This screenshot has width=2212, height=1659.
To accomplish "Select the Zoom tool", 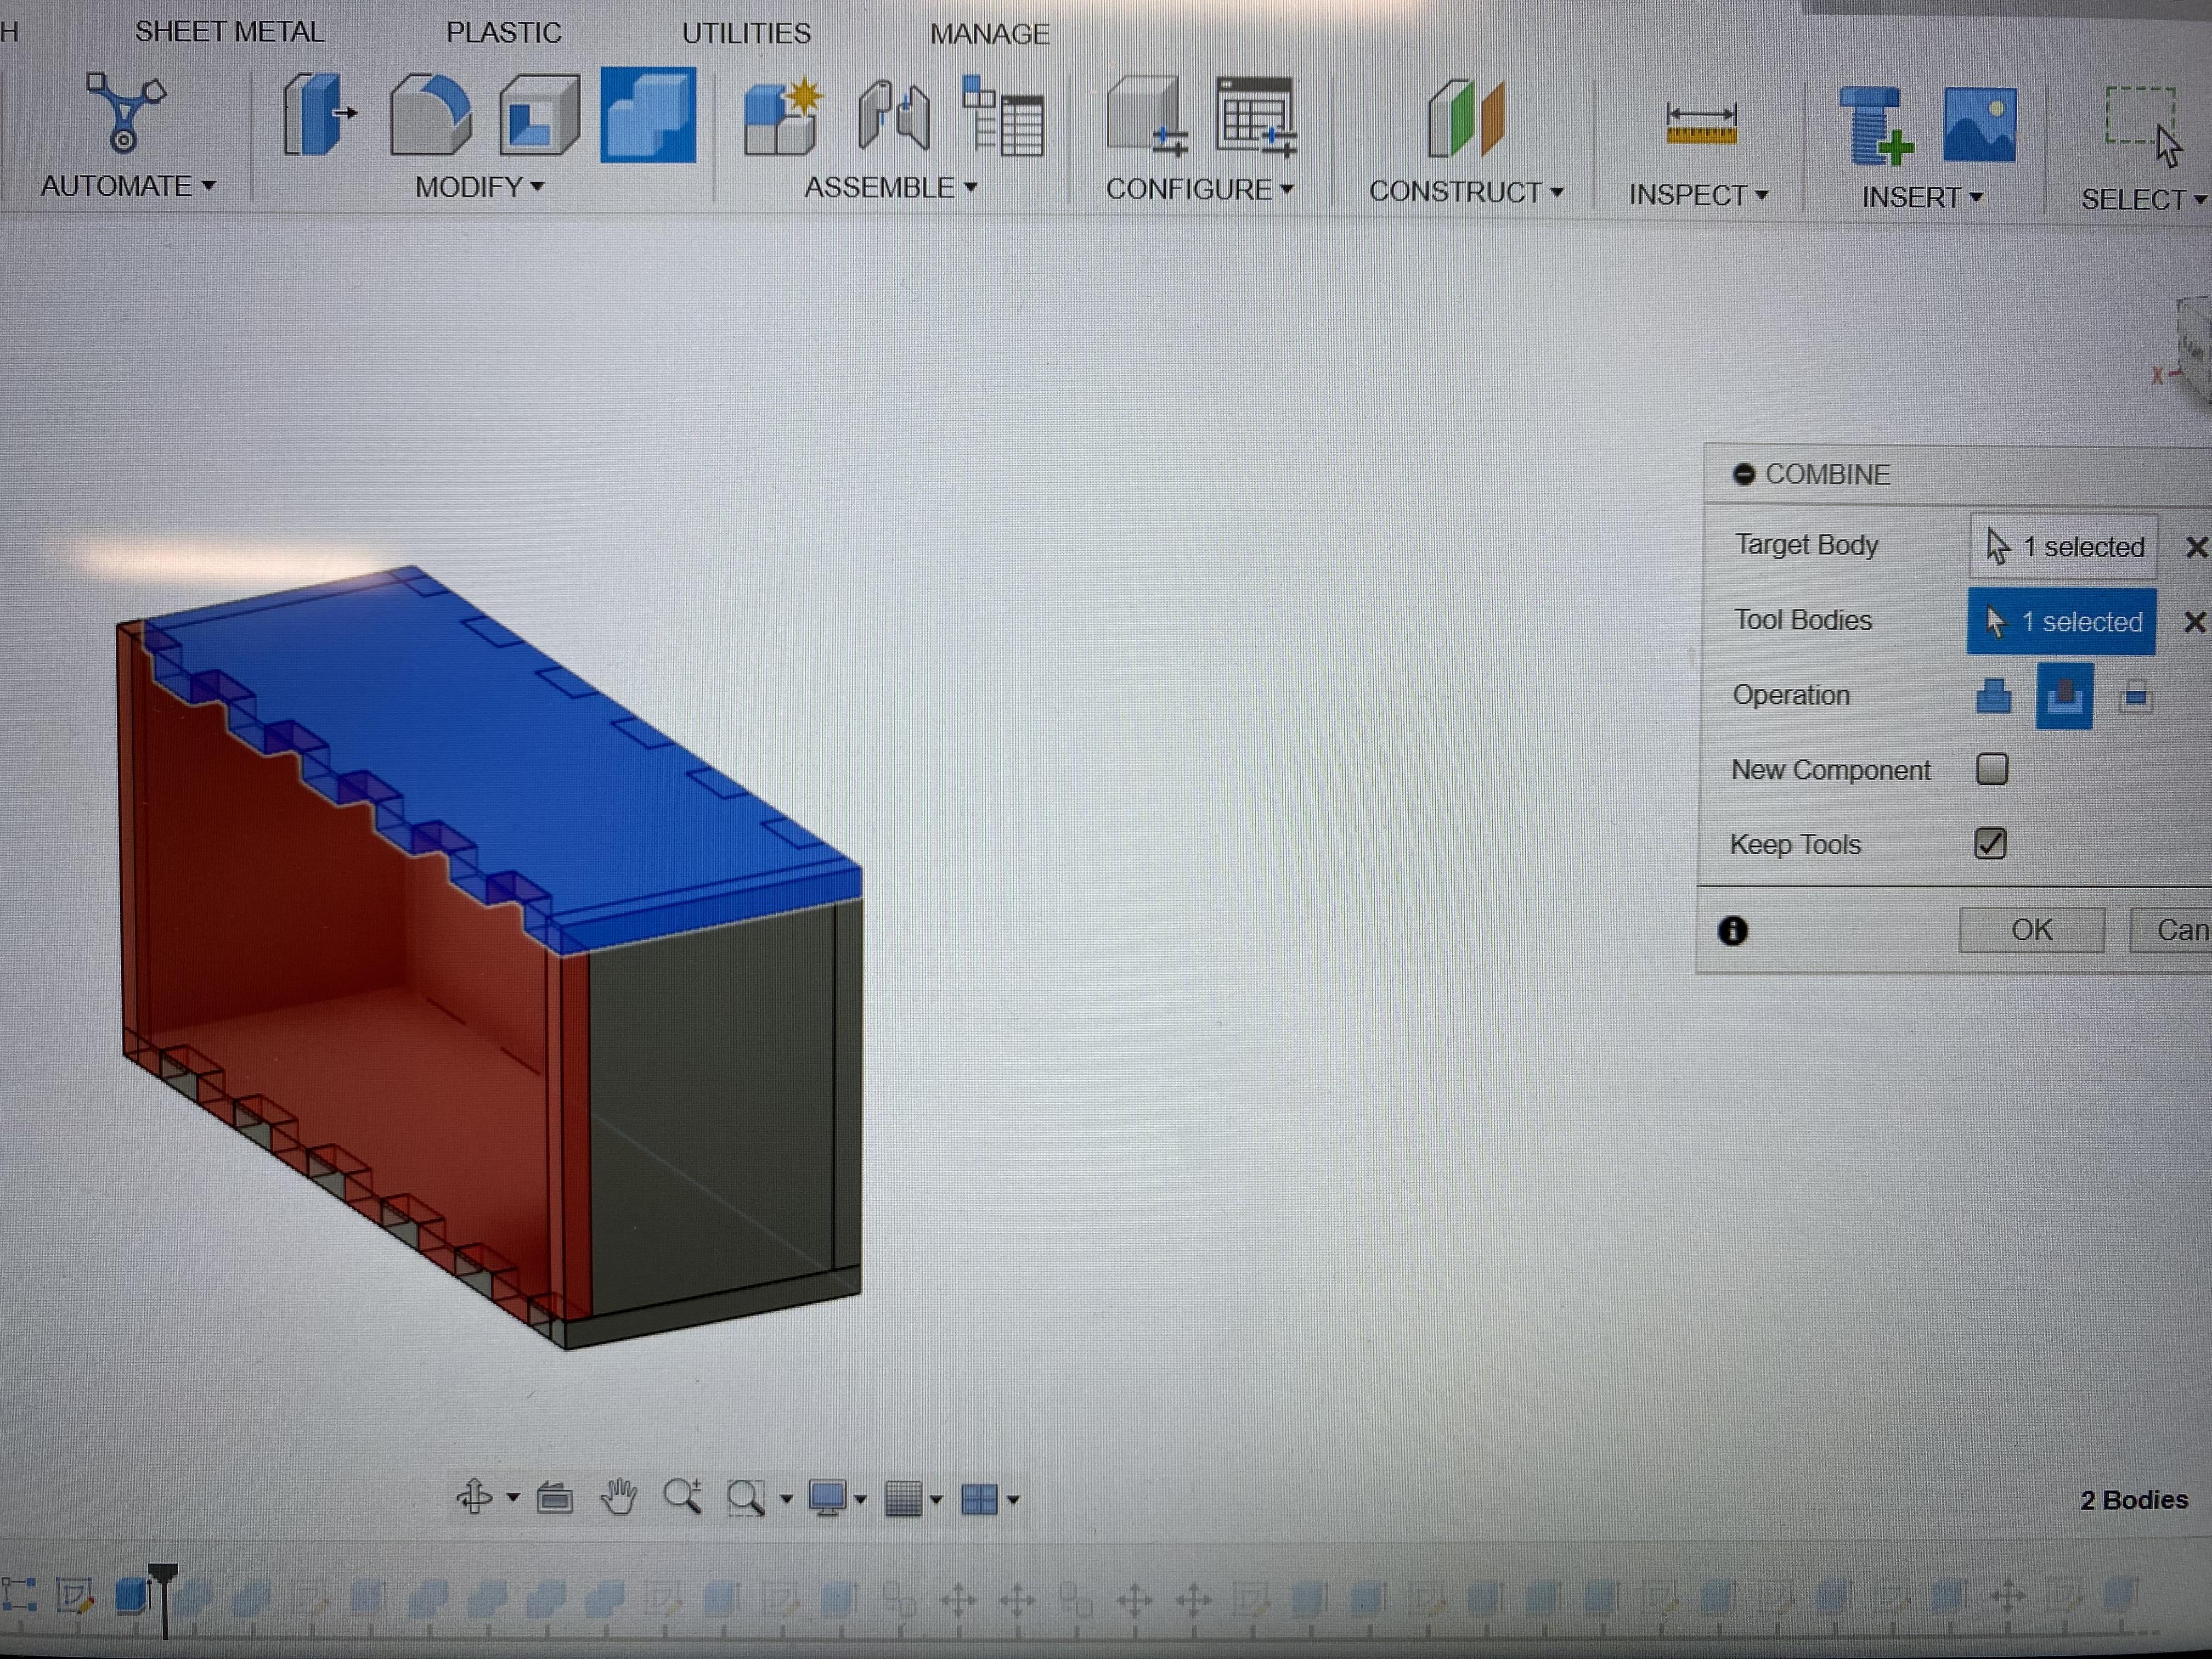I will pos(683,1497).
